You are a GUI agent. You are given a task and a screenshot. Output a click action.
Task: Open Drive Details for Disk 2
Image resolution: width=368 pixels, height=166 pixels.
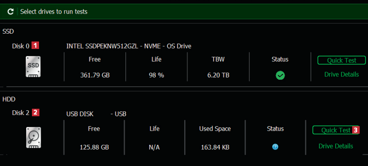[336, 146]
